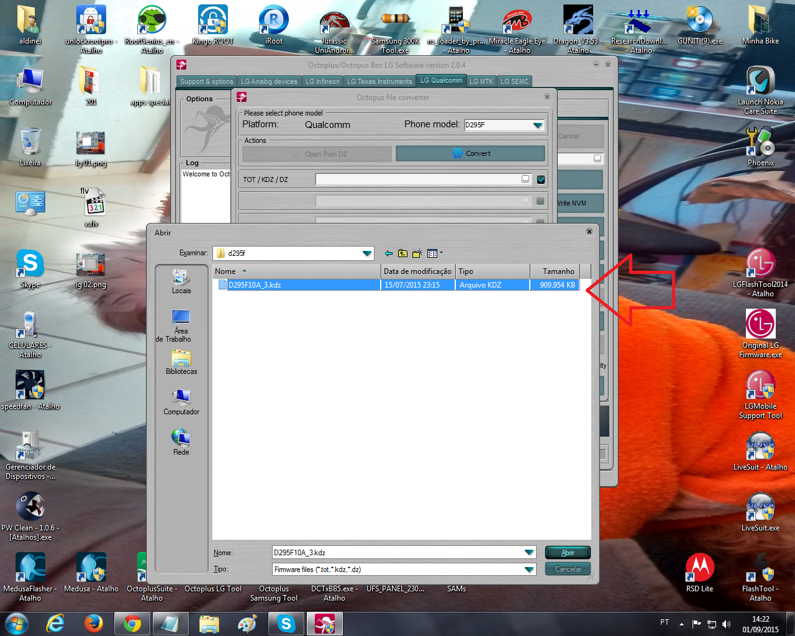The width and height of the screenshot is (795, 636).
Task: Open Bibliotecas in the places sidebar
Action: tap(181, 362)
